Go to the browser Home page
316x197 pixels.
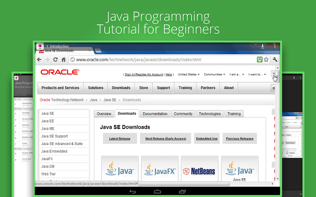[x=64, y=59]
